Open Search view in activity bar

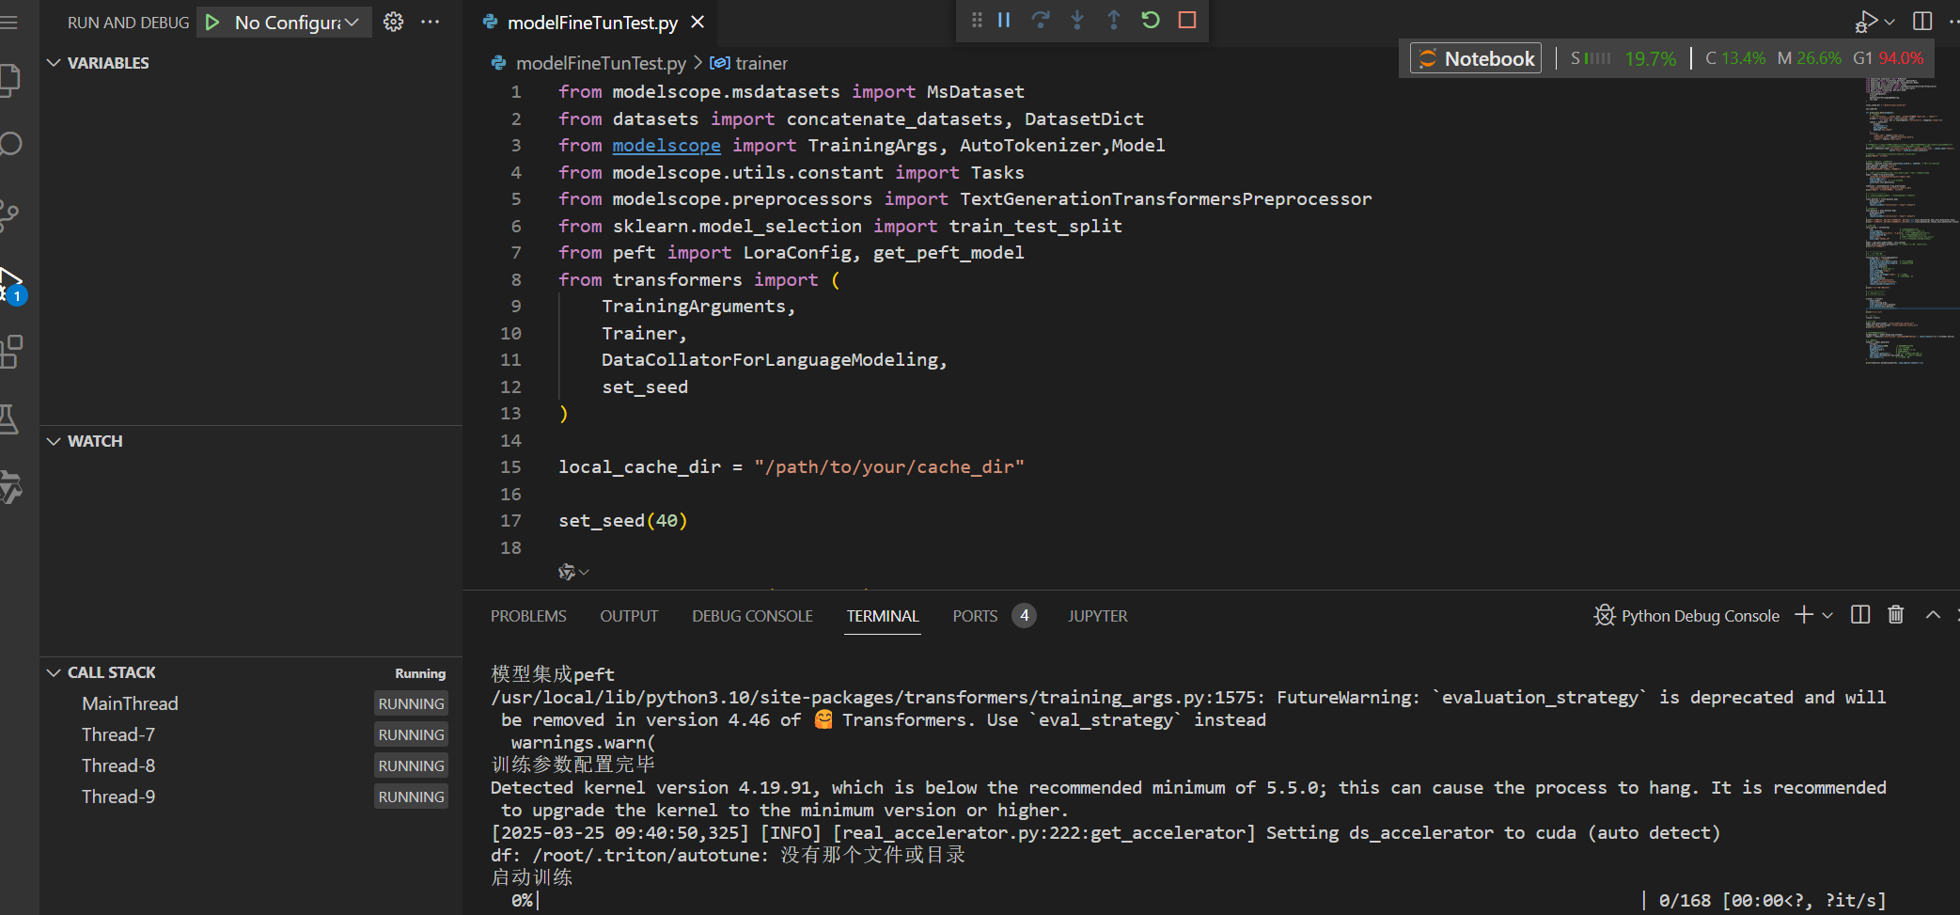pos(10,144)
